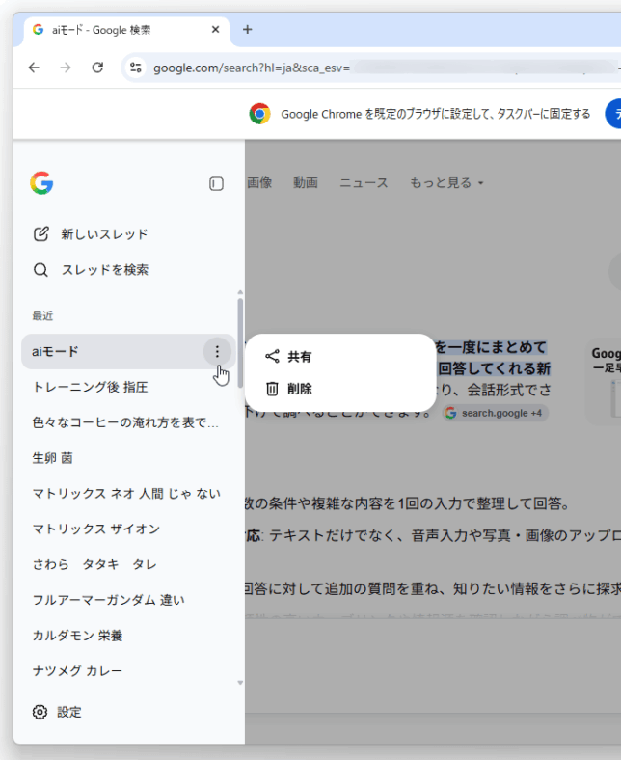Screen dimensions: 621x760
Task: Reload the page
Action: pyautogui.click(x=98, y=68)
